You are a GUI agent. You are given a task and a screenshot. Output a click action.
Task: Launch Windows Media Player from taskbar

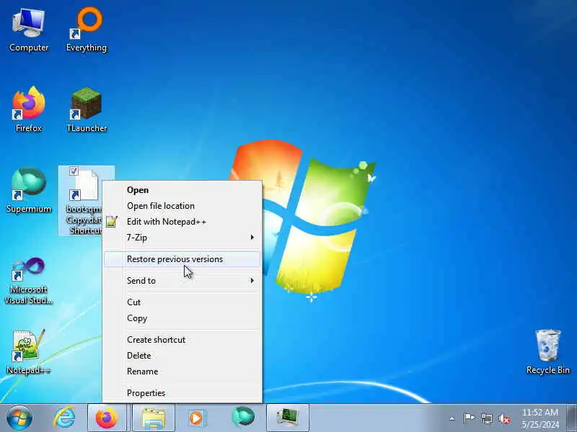pyautogui.click(x=196, y=418)
